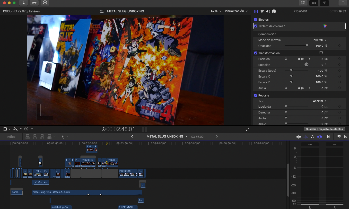The height and width of the screenshot is (209, 349).
Task: Select the 21 DE ABRIL title clip
Action: (x=128, y=207)
